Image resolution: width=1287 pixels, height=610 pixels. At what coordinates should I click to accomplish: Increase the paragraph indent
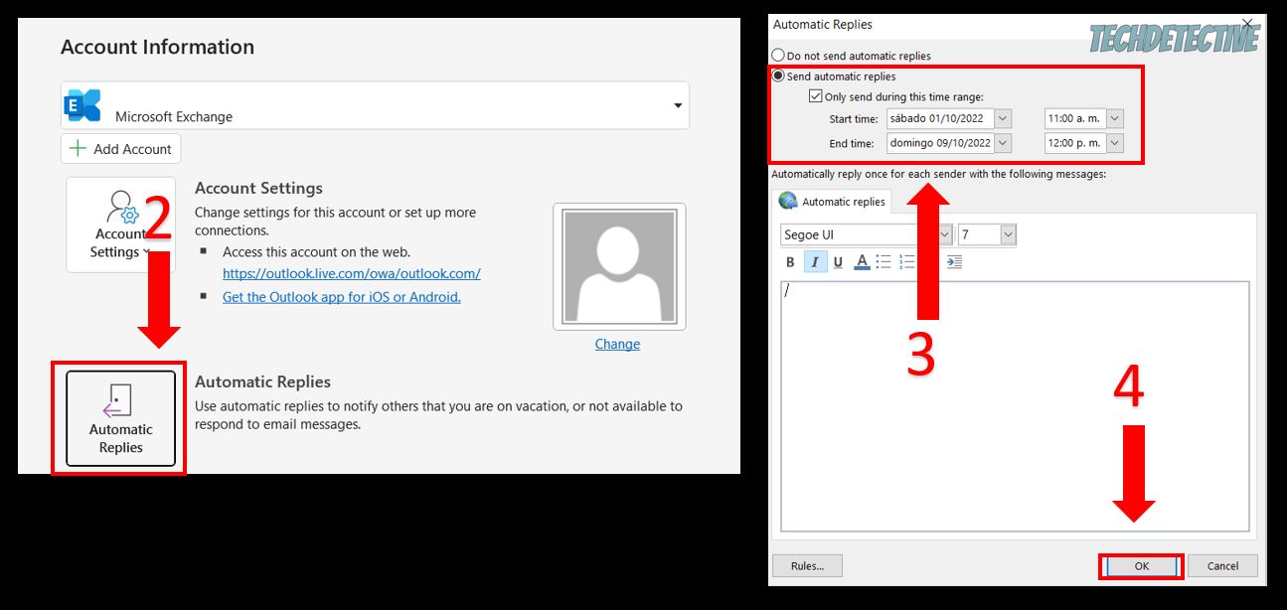[x=955, y=261]
